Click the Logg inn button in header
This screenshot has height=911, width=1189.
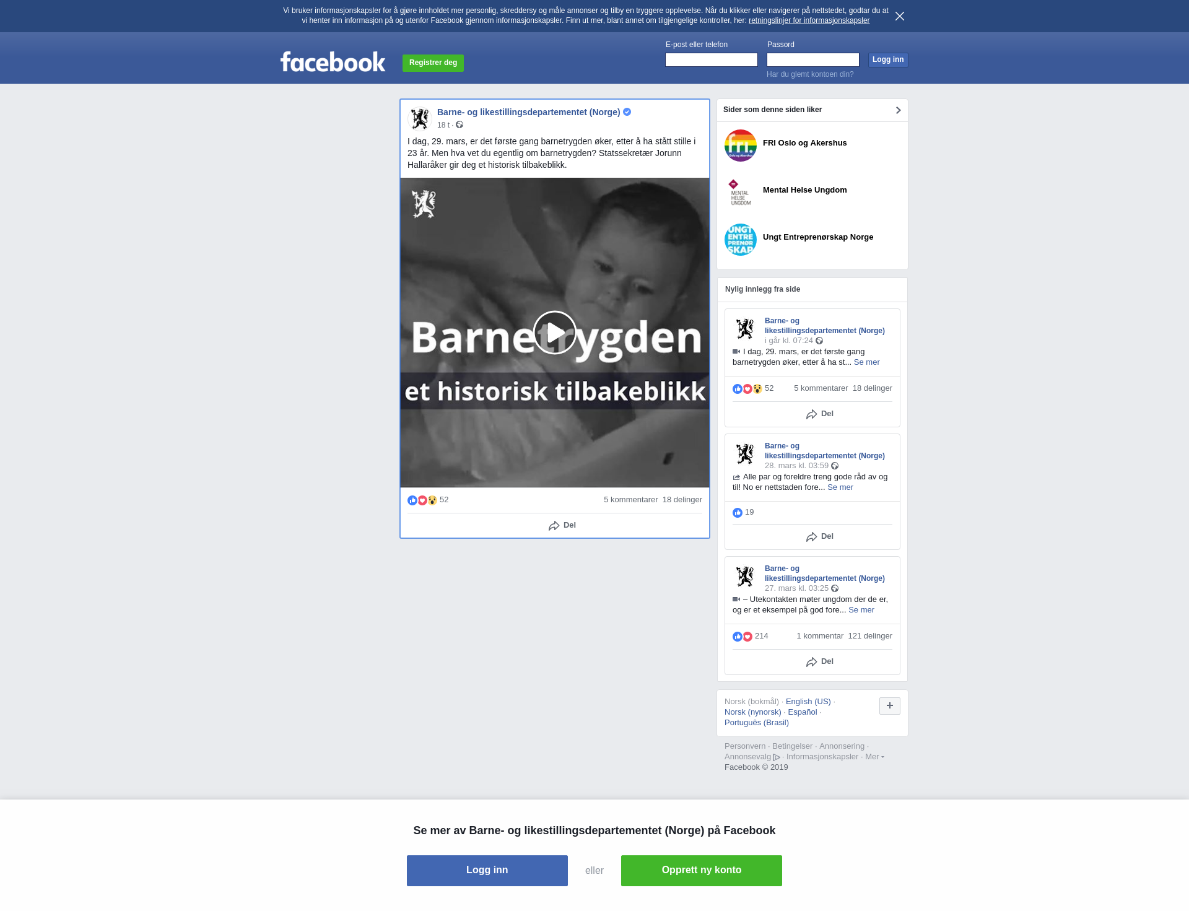(x=888, y=59)
